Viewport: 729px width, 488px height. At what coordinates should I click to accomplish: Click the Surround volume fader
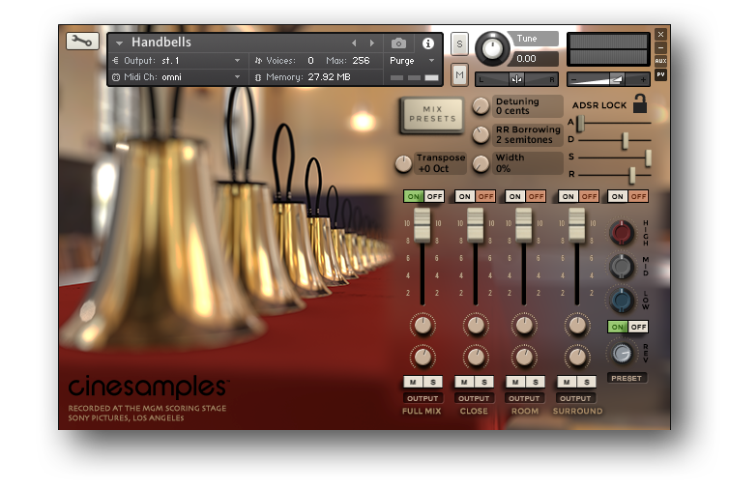[576, 225]
